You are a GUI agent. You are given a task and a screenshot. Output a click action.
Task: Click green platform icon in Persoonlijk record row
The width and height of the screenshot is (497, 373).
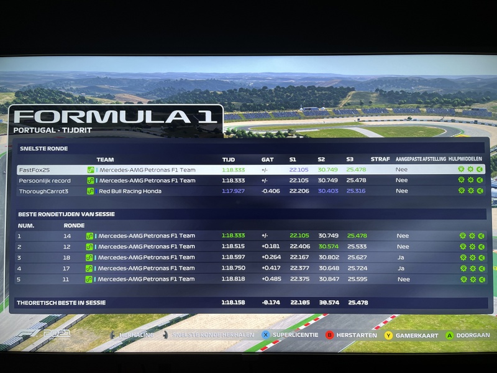coord(91,181)
